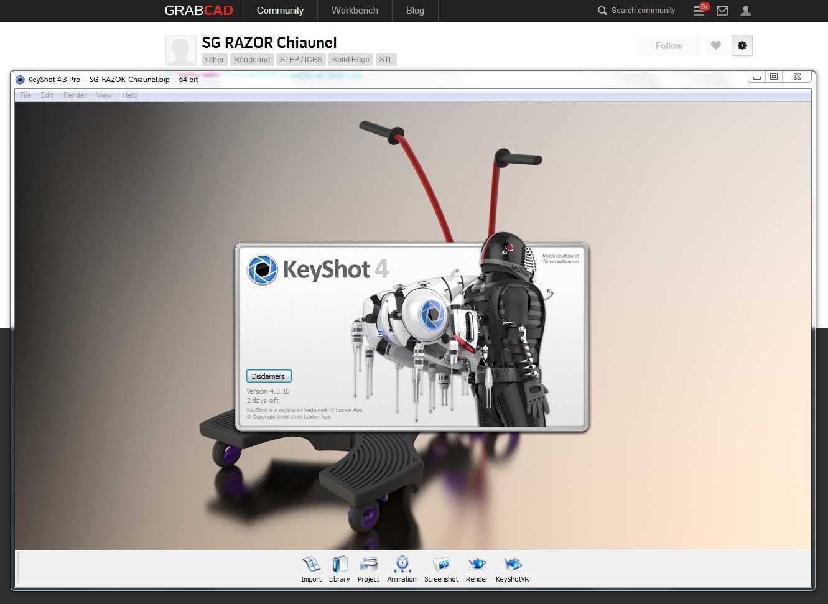
Task: Select the Other tag
Action: (215, 60)
